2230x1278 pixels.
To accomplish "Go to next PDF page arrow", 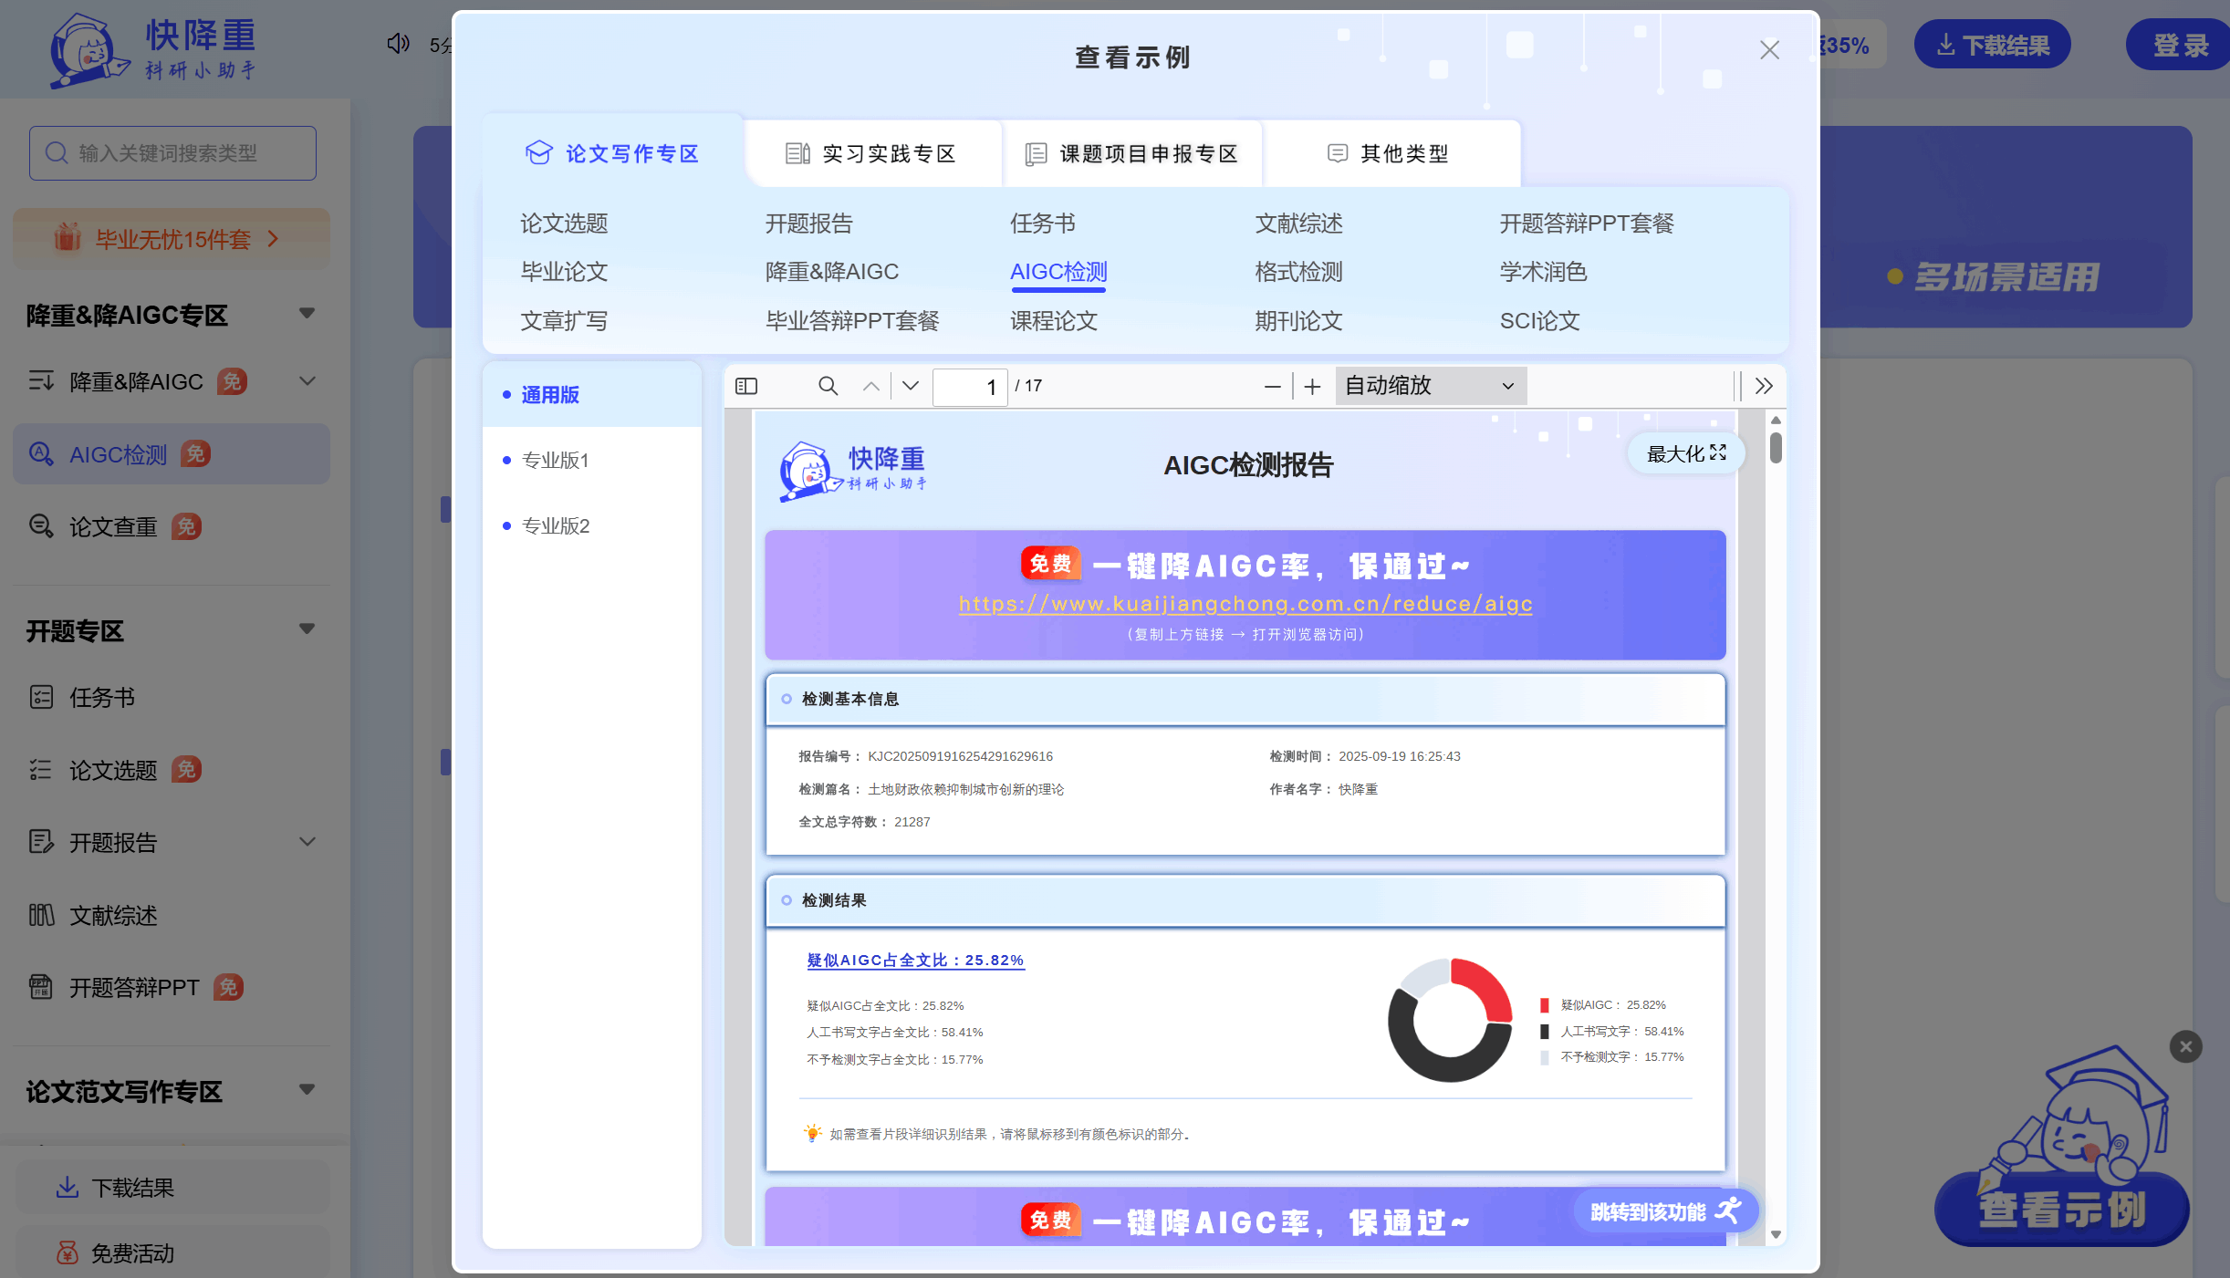I will click(911, 386).
